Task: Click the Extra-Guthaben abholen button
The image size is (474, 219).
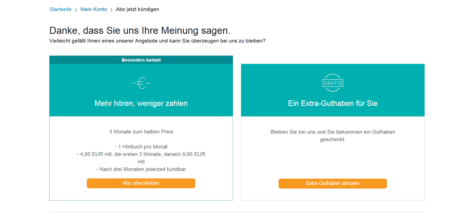Action: (x=333, y=183)
